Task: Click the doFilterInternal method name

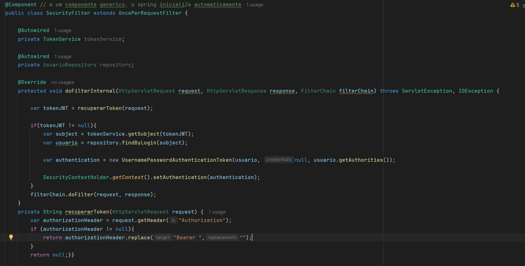Action: click(x=90, y=91)
